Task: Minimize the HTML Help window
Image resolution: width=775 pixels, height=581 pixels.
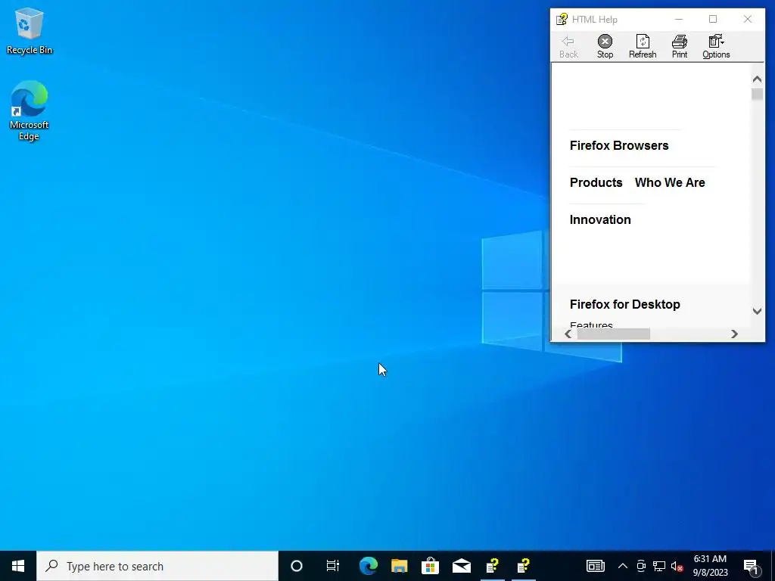Action: coord(679,19)
